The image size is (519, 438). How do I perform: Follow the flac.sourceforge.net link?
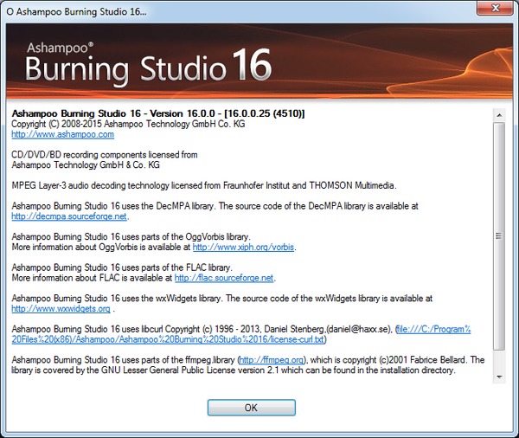(224, 278)
